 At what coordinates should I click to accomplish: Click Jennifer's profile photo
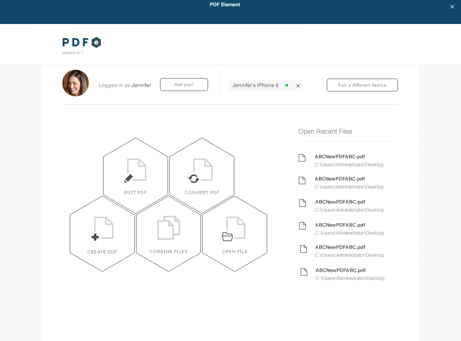tap(76, 83)
